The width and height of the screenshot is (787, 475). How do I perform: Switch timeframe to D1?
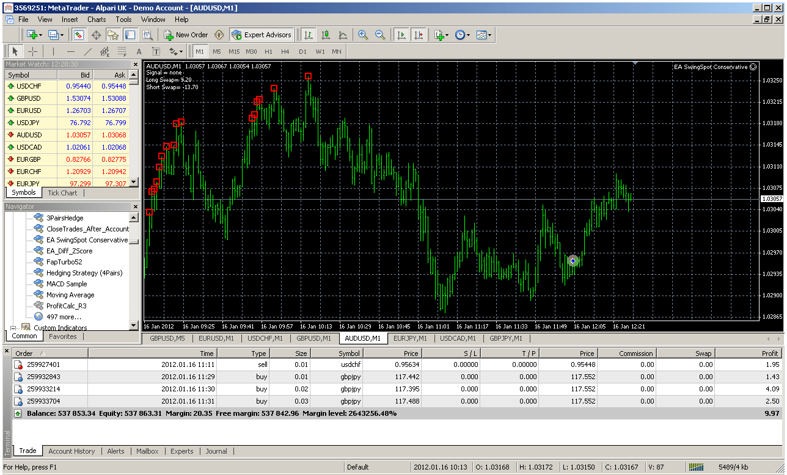[x=302, y=51]
